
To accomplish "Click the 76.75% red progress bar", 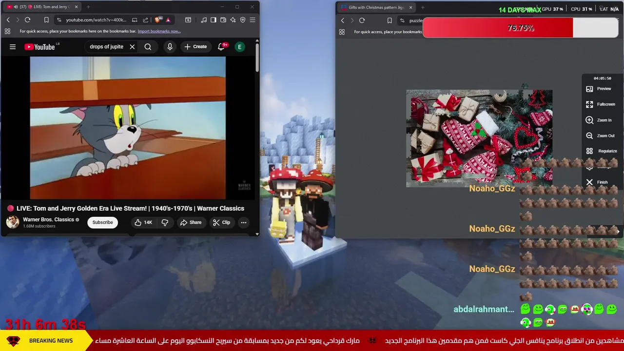I will [522, 28].
